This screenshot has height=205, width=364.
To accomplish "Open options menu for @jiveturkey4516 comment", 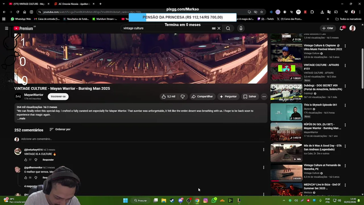I will 264,149.
